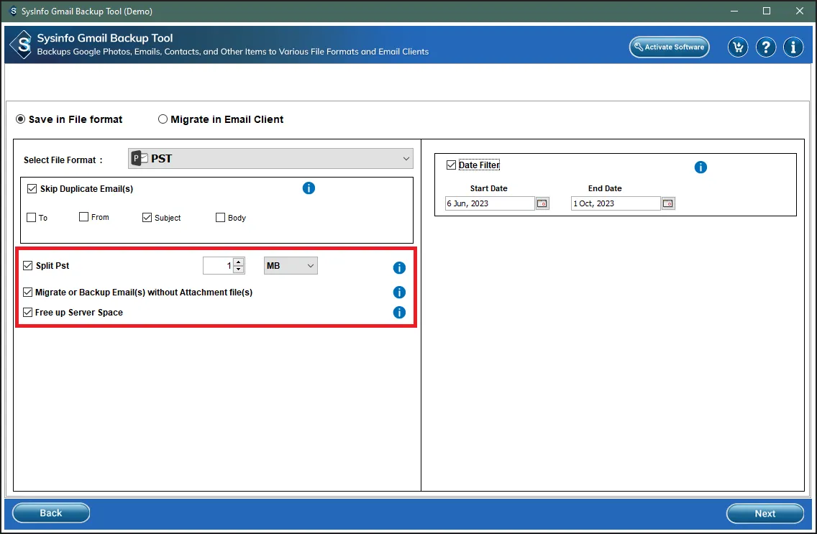The image size is (817, 534).
Task: Expand the Select File Format PST dropdown
Action: click(406, 159)
